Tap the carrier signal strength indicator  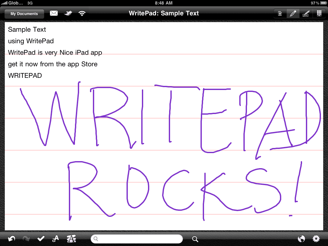(x=4, y=3)
